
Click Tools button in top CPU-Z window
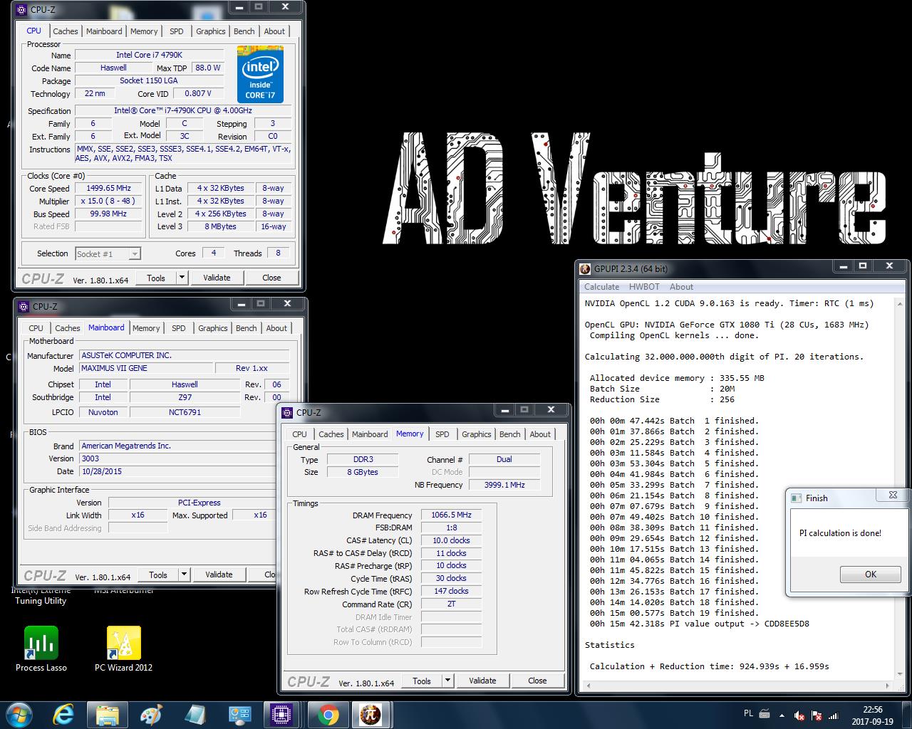point(156,278)
